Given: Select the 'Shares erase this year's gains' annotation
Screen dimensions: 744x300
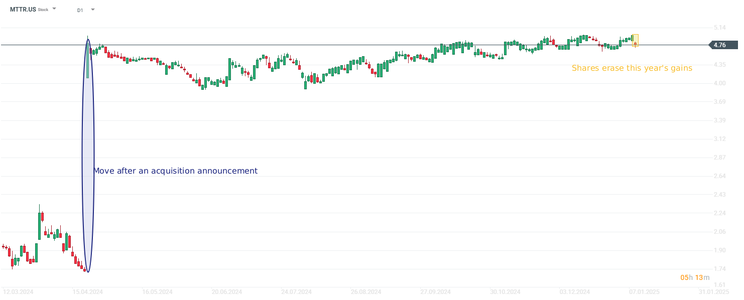Looking at the screenshot, I should click(632, 68).
